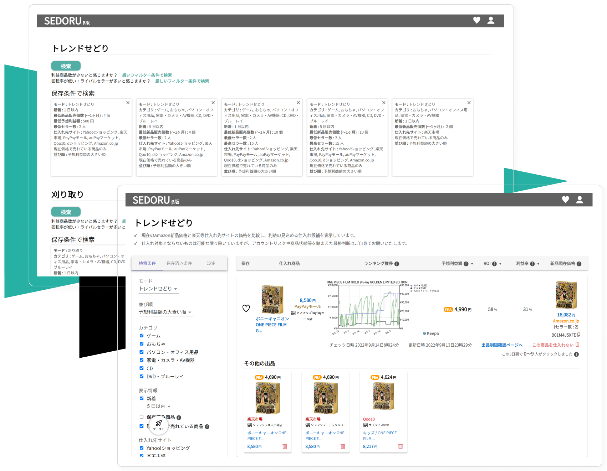The height and width of the screenshot is (471, 607).
Task: Toggle the ゲーム category checkbox
Action: [x=142, y=336]
